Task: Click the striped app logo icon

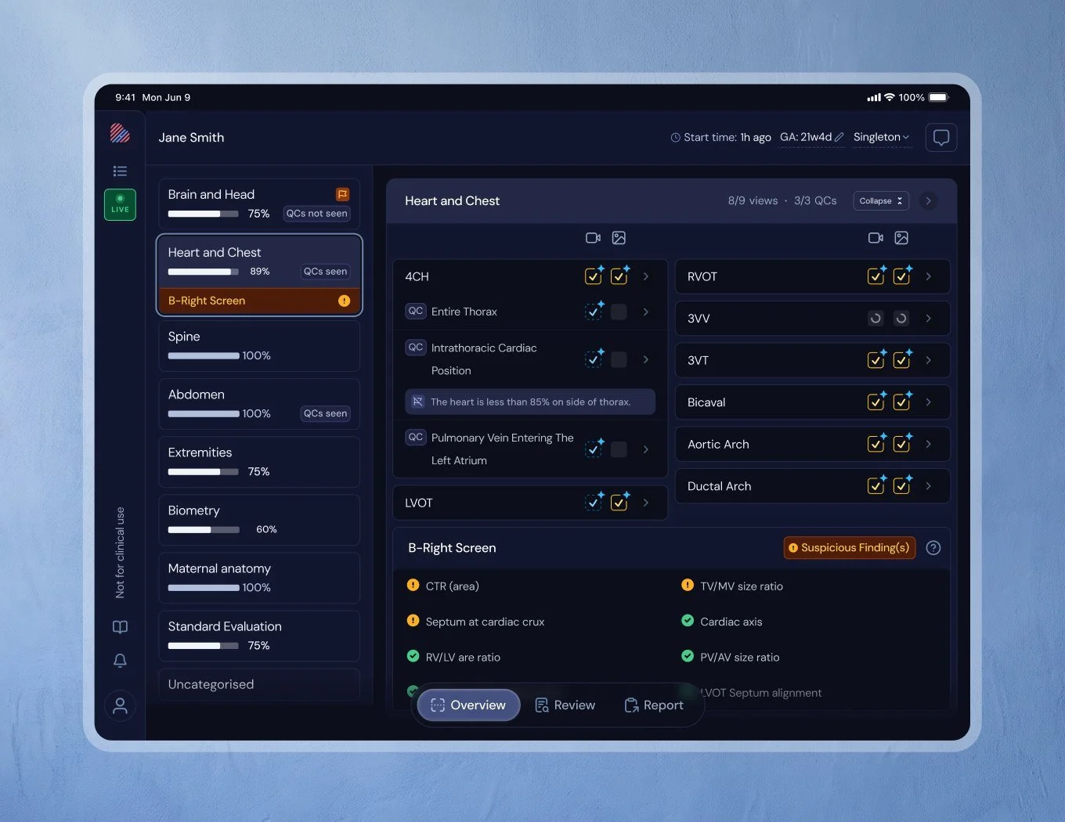Action: 120,133
